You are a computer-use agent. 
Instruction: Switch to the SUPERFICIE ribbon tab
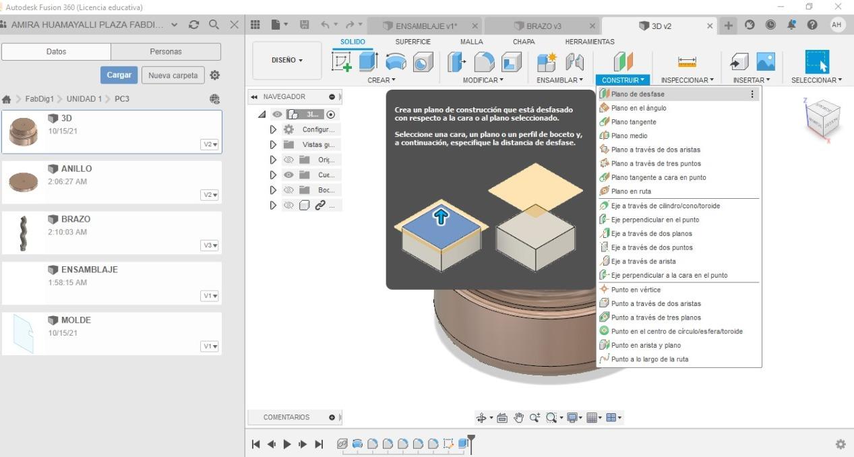413,42
